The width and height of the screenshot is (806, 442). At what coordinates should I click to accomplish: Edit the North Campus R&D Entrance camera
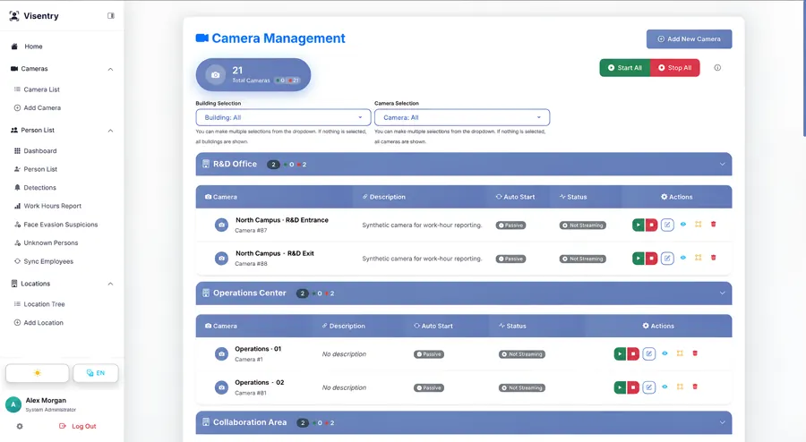[x=667, y=225]
